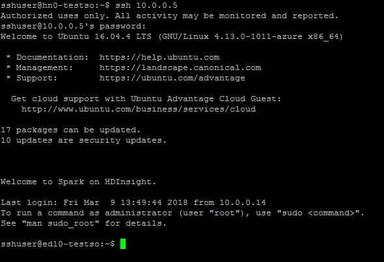Viewport: 384px width, 262px height.
Task: Open the landscape.canonical.com management link
Action: pyautogui.click(x=180, y=68)
